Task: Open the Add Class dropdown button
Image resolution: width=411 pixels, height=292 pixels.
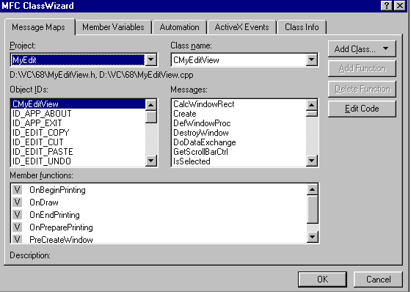Action: point(362,48)
